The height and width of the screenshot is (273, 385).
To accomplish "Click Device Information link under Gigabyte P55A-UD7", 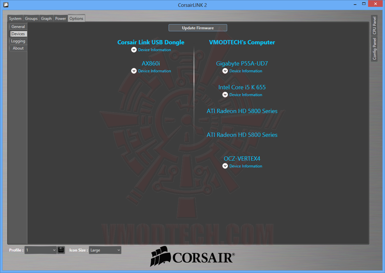I will point(246,71).
